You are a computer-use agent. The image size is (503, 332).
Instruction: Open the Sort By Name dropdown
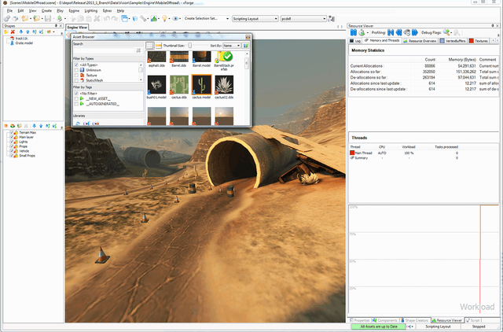click(232, 46)
